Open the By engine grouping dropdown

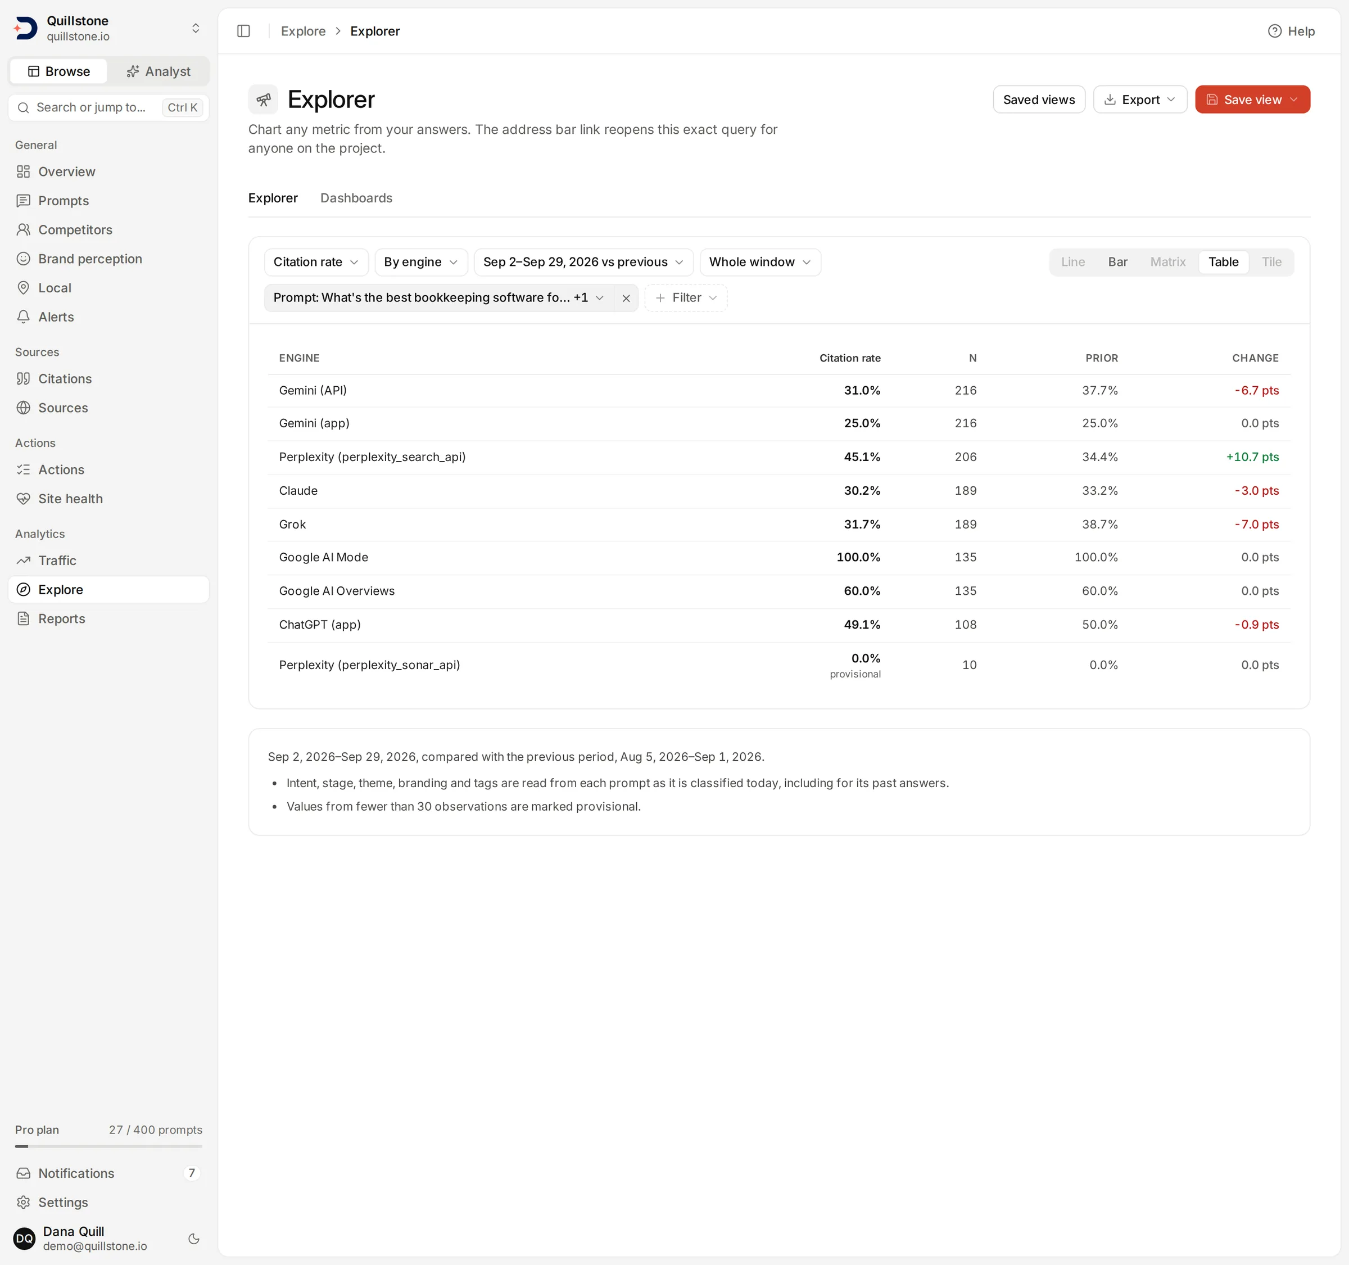click(x=420, y=262)
